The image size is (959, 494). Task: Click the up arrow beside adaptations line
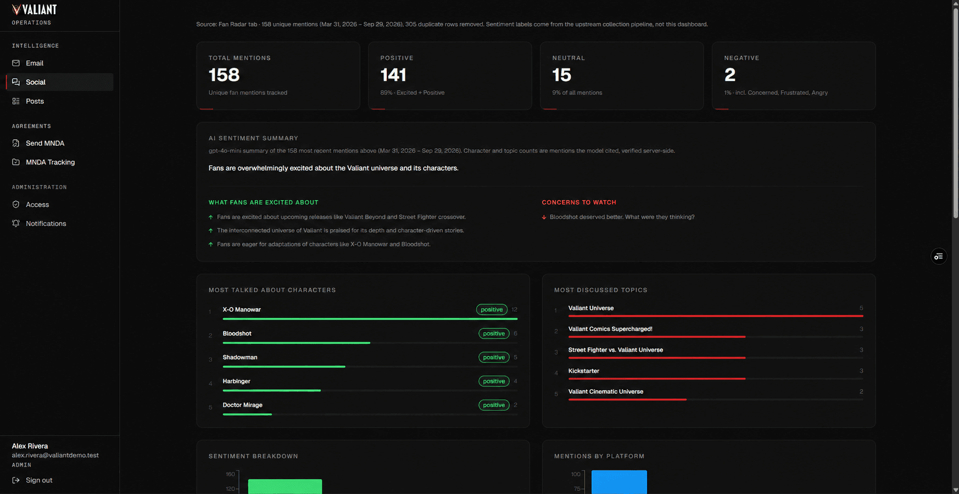[211, 245]
